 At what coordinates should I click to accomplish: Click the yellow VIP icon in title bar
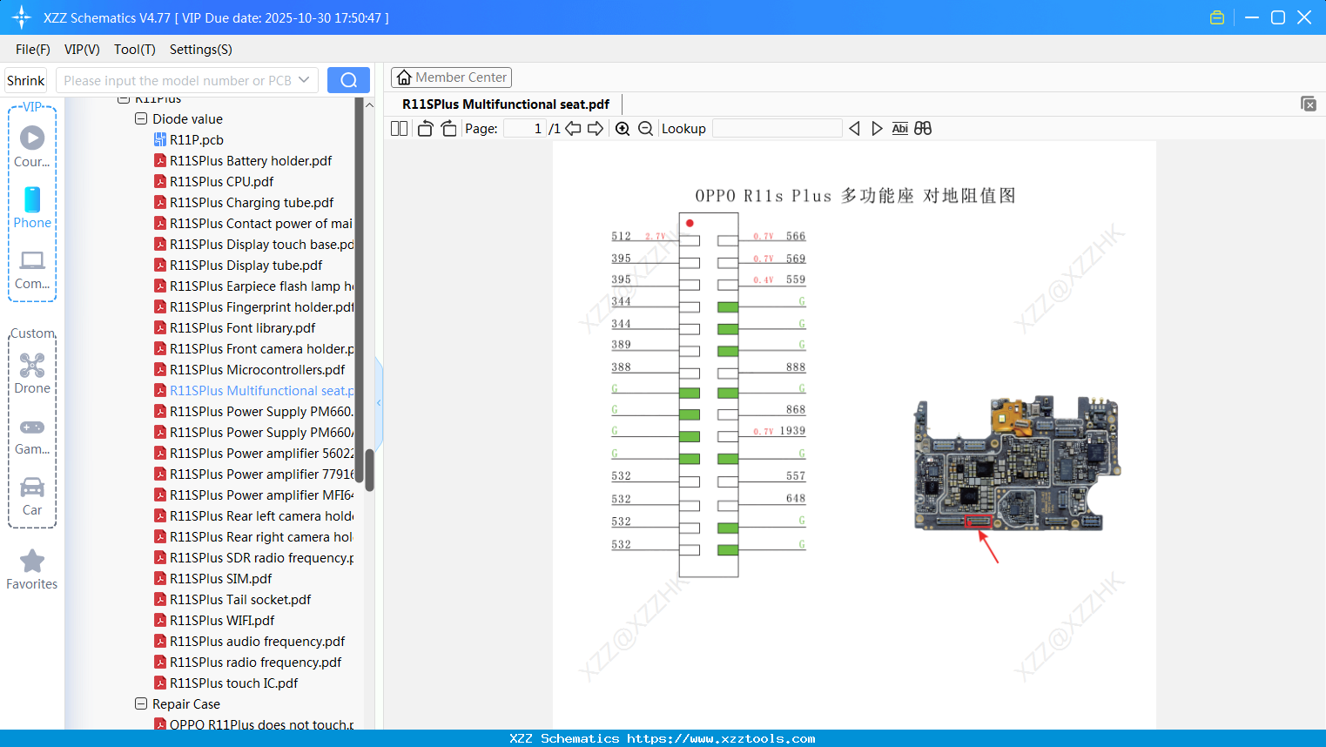click(x=1217, y=17)
